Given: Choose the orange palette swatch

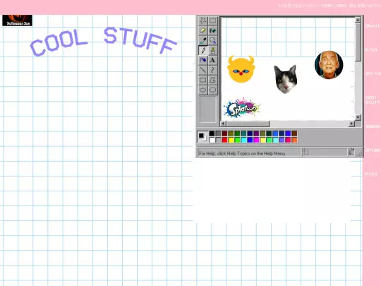Looking at the screenshot, I should [x=294, y=140].
